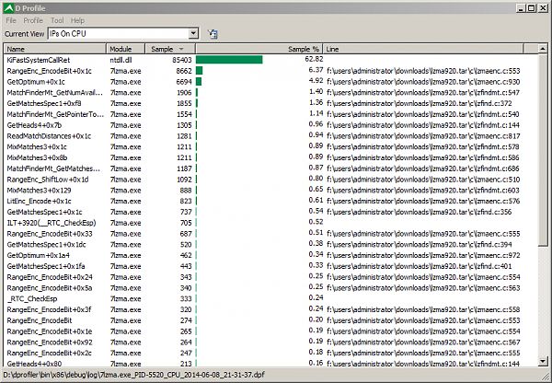
Task: Open the Help menu
Action: [x=77, y=20]
